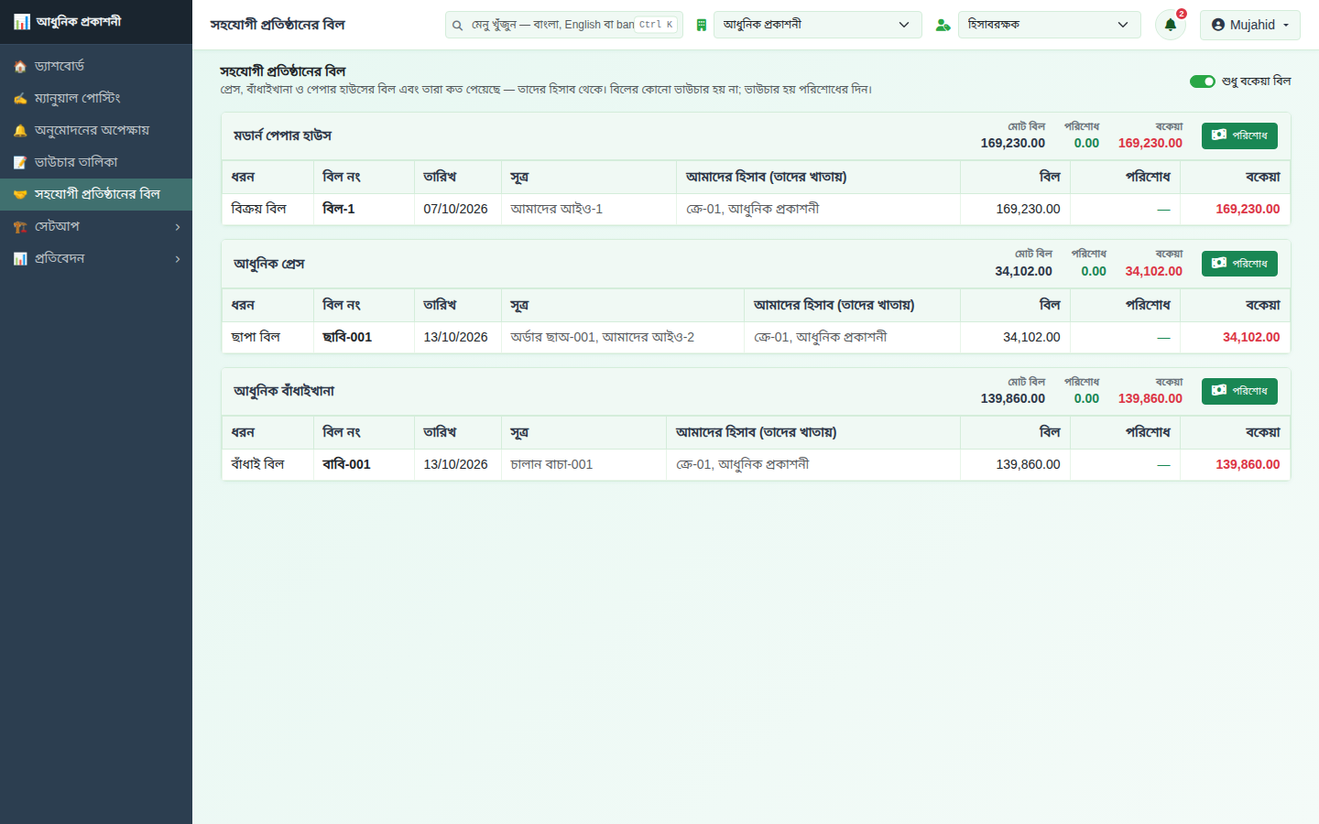Viewport: 1319px width, 824px height.
Task: Click bill number ছাবি-001
Action: (x=347, y=337)
